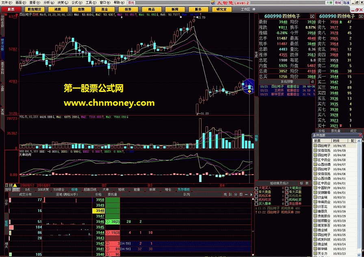Enable the 买入撤单 checkbox
The image size is (364, 257).
click(x=256, y=204)
